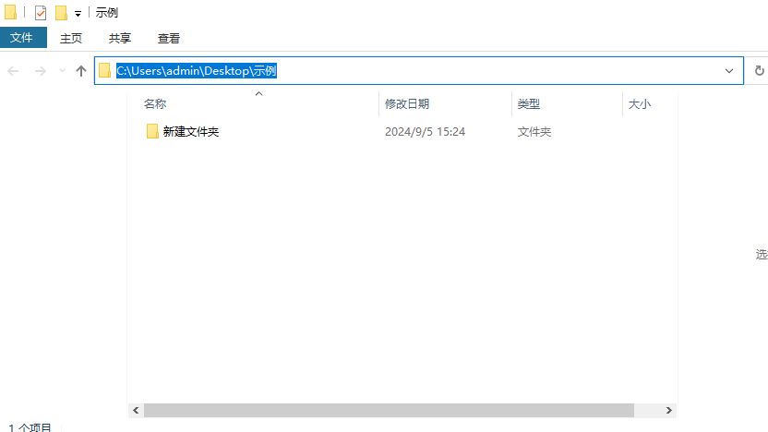Open the 文件 ribbon tab
Image resolution: width=768 pixels, height=432 pixels.
[x=21, y=38]
